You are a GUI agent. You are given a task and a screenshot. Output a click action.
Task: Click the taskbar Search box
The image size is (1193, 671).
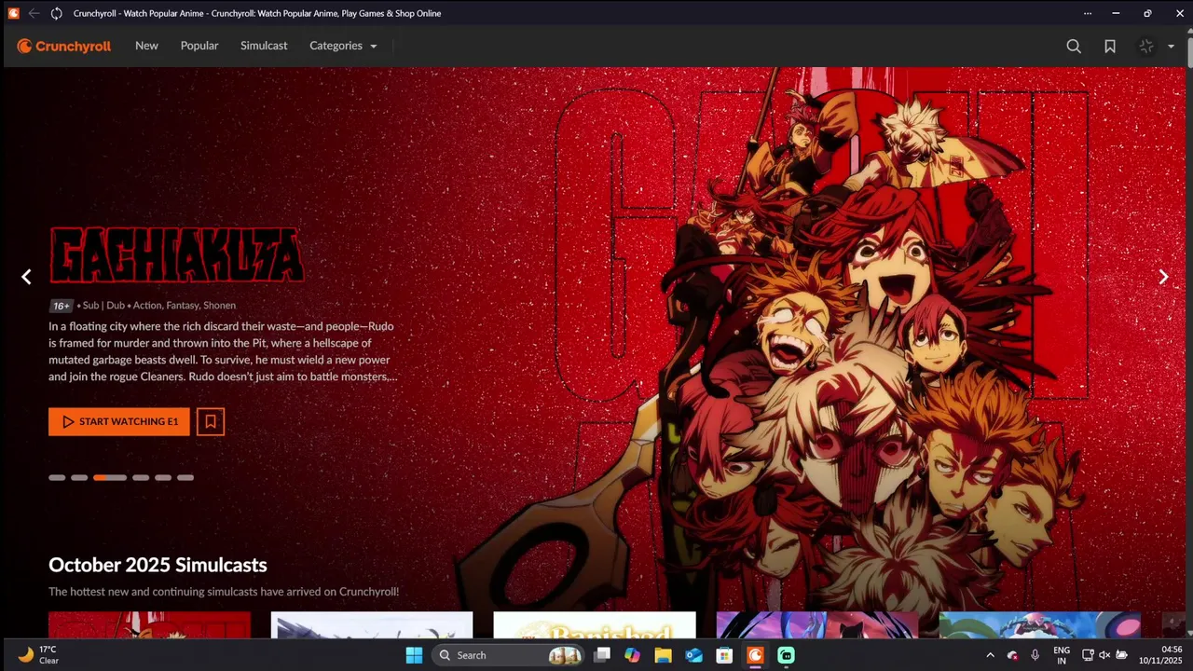click(509, 655)
